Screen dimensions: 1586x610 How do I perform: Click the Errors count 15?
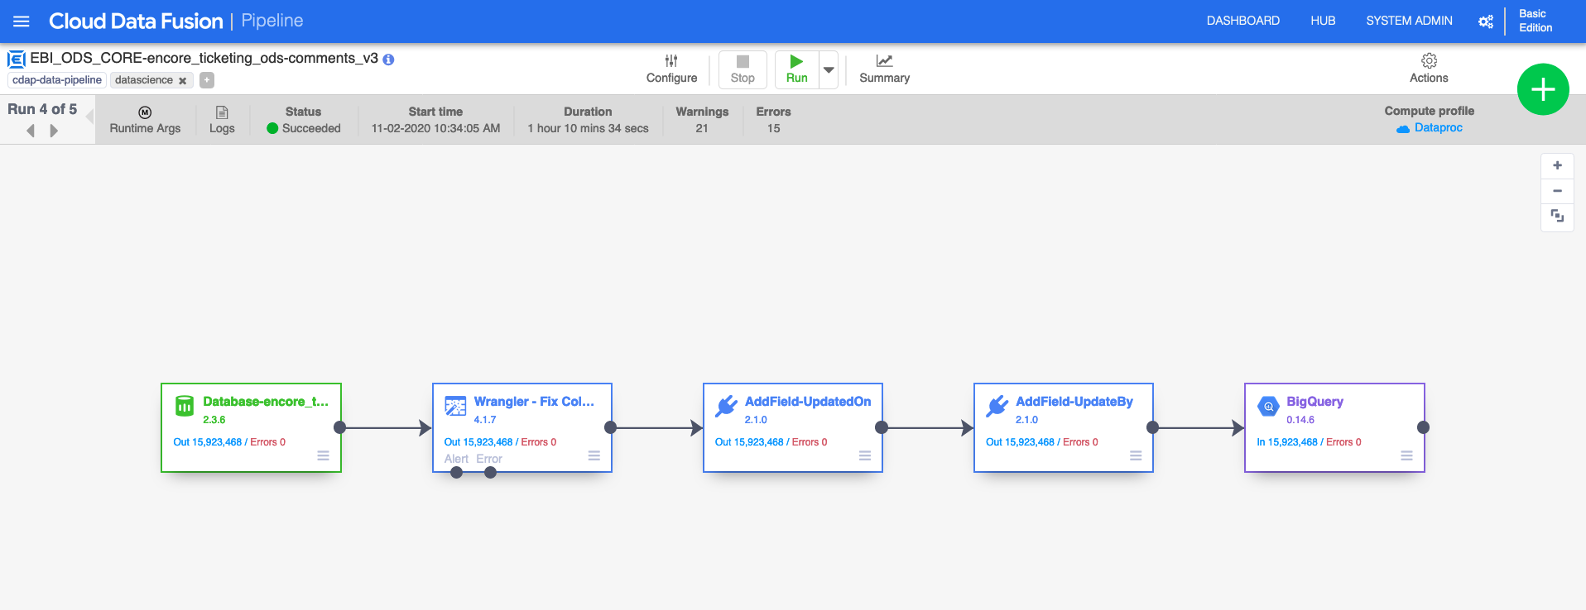coord(773,128)
